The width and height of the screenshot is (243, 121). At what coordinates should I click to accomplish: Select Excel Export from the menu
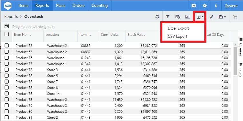coord(178,28)
